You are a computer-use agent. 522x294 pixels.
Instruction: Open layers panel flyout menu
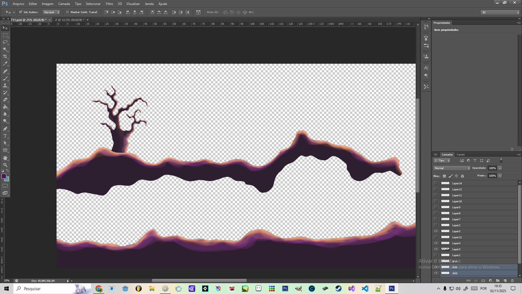click(x=518, y=155)
